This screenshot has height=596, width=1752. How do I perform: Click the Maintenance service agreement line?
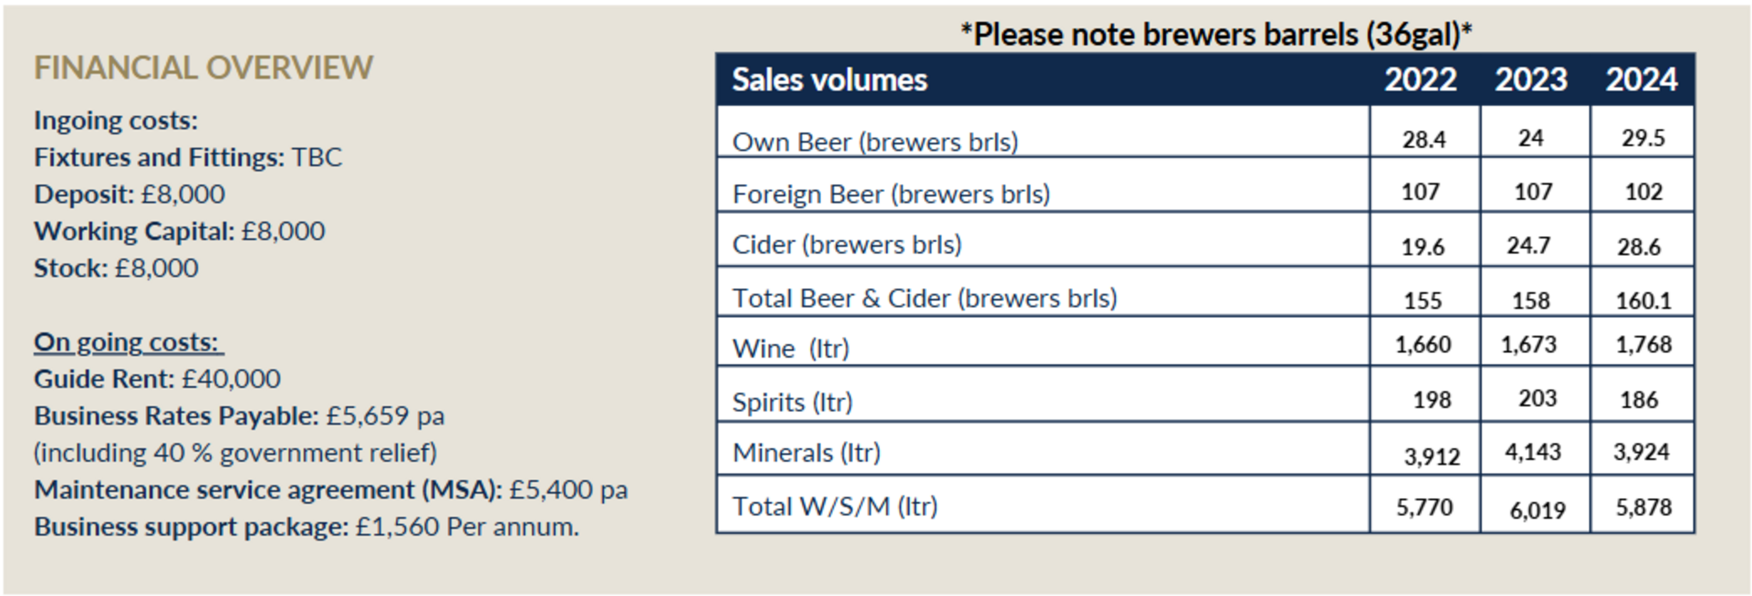pos(330,490)
